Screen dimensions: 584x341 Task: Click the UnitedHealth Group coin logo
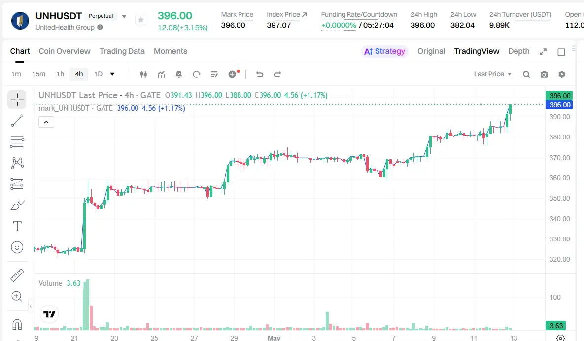[x=20, y=21]
